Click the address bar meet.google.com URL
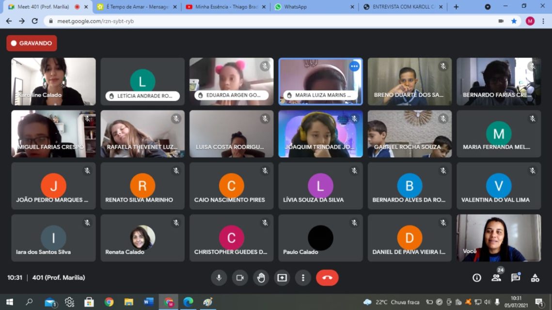Image resolution: width=552 pixels, height=310 pixels. pos(95,21)
